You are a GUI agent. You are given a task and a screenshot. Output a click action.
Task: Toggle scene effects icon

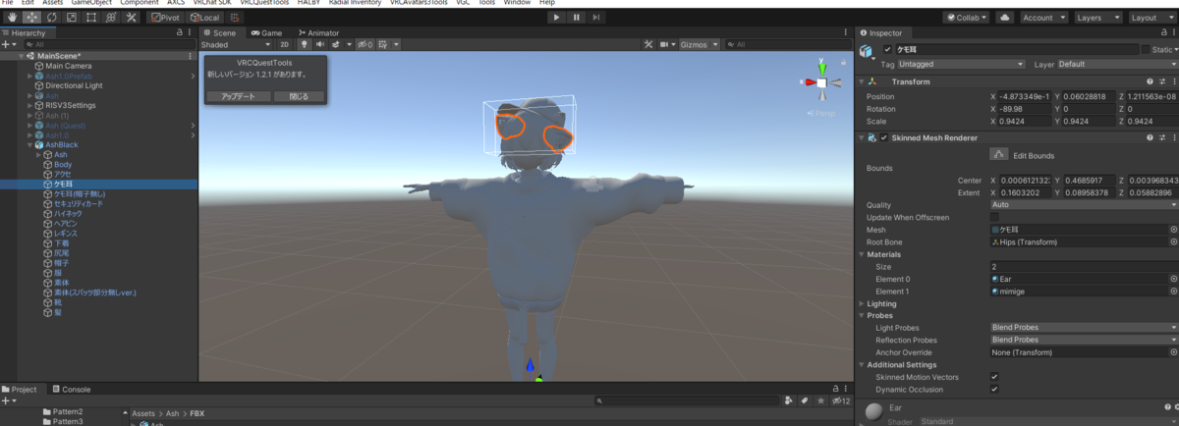pos(338,44)
